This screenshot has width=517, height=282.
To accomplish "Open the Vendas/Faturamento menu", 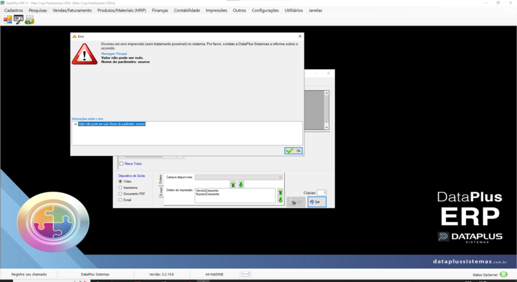I will [72, 10].
